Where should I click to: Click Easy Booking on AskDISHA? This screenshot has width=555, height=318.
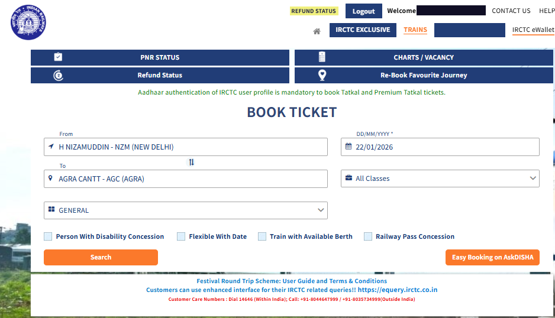pyautogui.click(x=492, y=257)
